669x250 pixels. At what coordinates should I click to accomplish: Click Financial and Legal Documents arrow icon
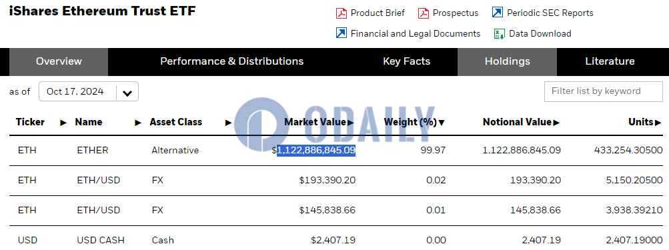342,33
